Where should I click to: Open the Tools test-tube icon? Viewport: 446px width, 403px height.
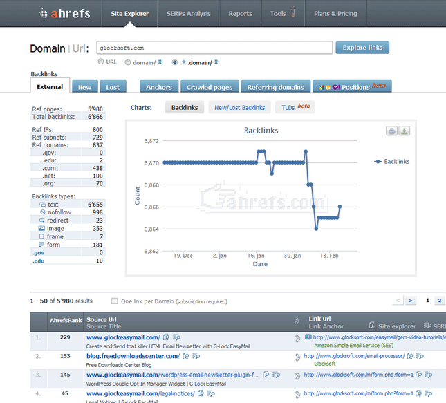point(293,12)
